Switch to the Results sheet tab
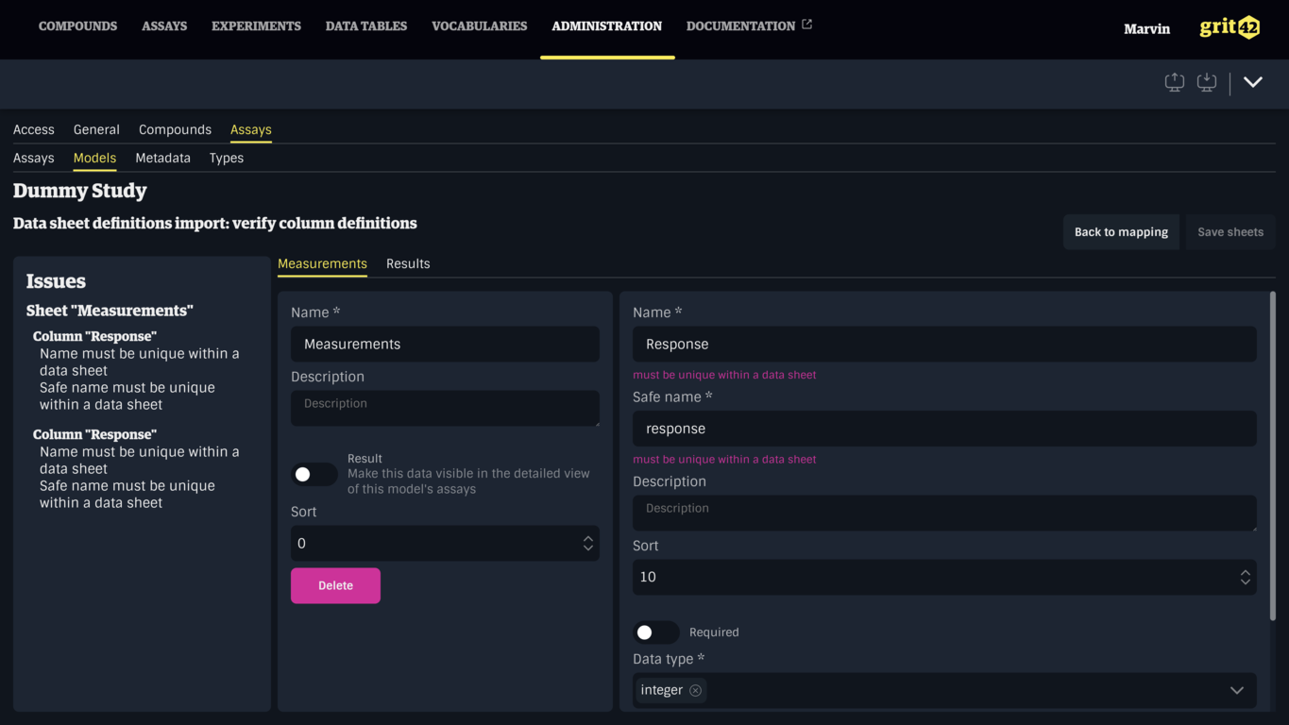The image size is (1289, 725). (408, 263)
